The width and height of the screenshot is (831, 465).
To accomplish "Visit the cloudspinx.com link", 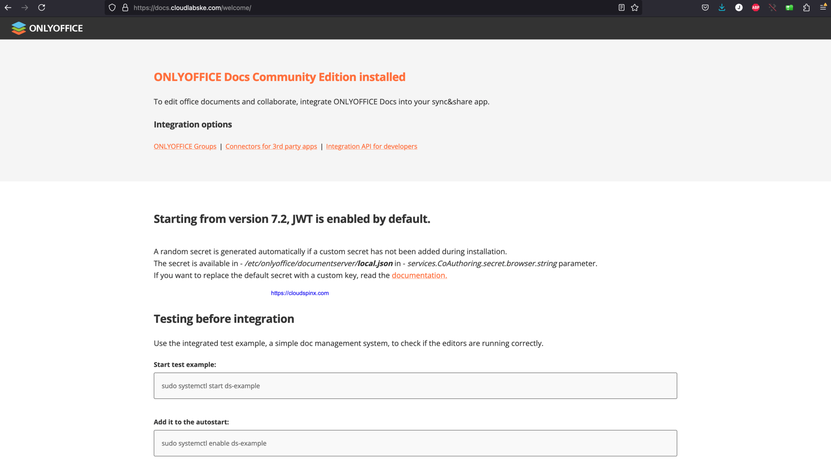I will (x=299, y=292).
